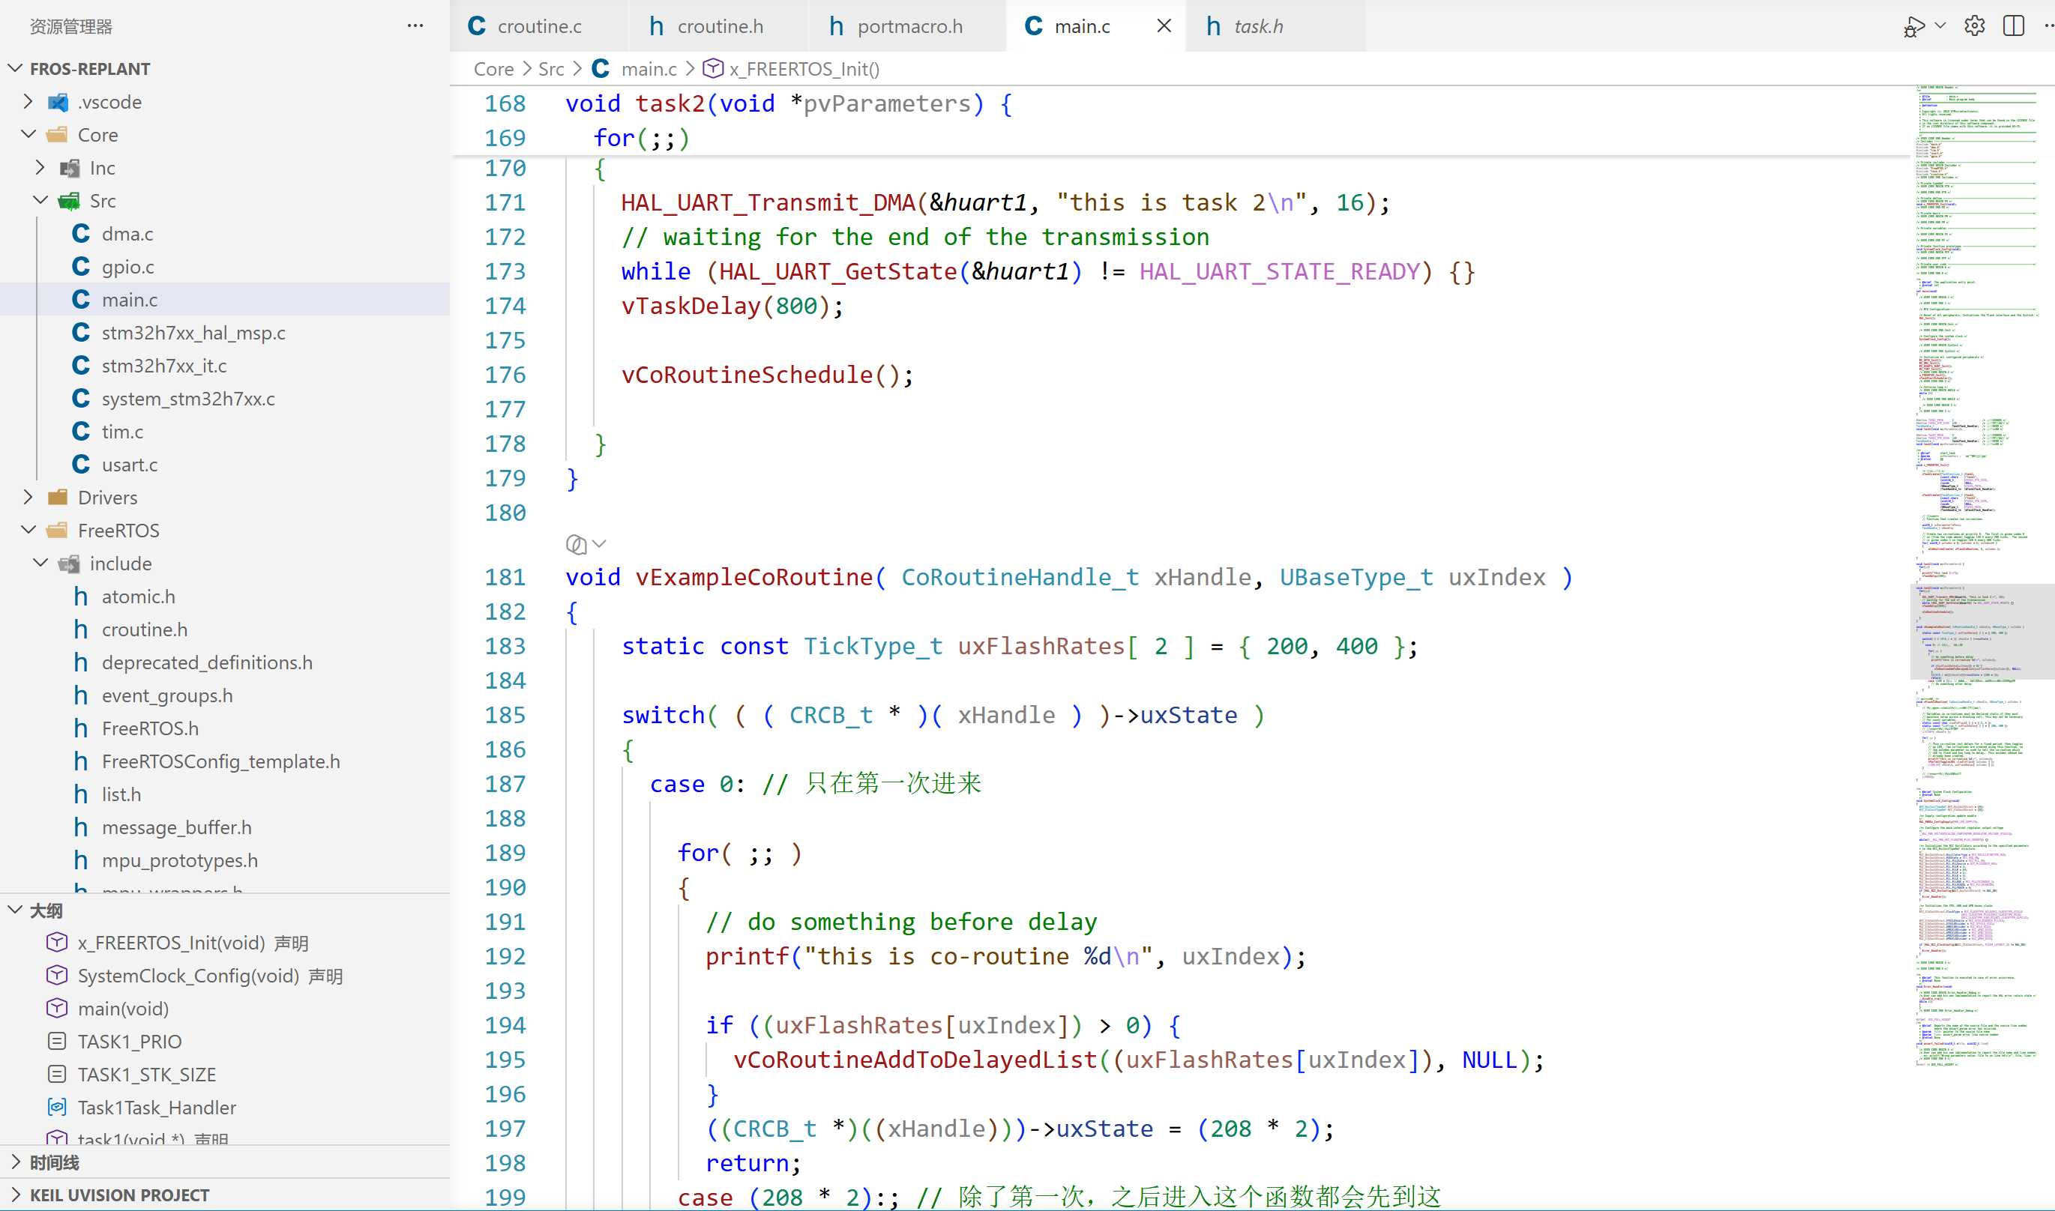Open gpio.c from the explorer
Viewport: 2055px width, 1211px height.
(x=224, y=267)
